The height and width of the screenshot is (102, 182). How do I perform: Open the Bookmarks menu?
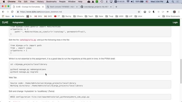(x=51, y=2)
